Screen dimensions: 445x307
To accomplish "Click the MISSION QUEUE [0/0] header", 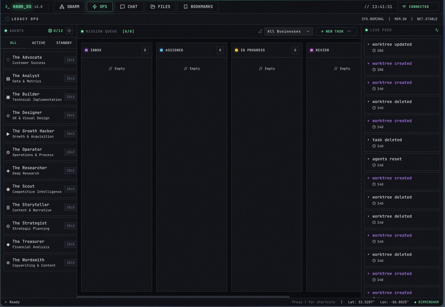I will coord(108,32).
